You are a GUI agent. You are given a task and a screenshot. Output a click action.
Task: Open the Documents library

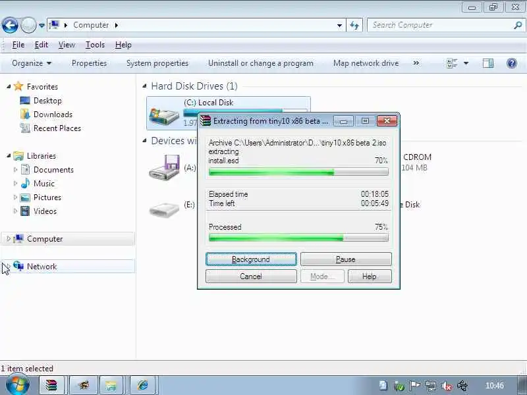coord(53,170)
